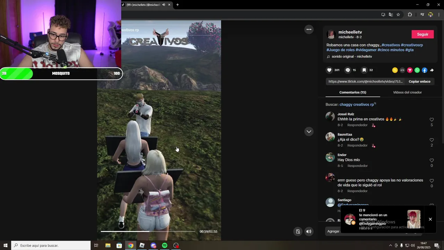This screenshot has width=444, height=250.
Task: Open File Explorer from the taskbar
Action: coord(108,245)
